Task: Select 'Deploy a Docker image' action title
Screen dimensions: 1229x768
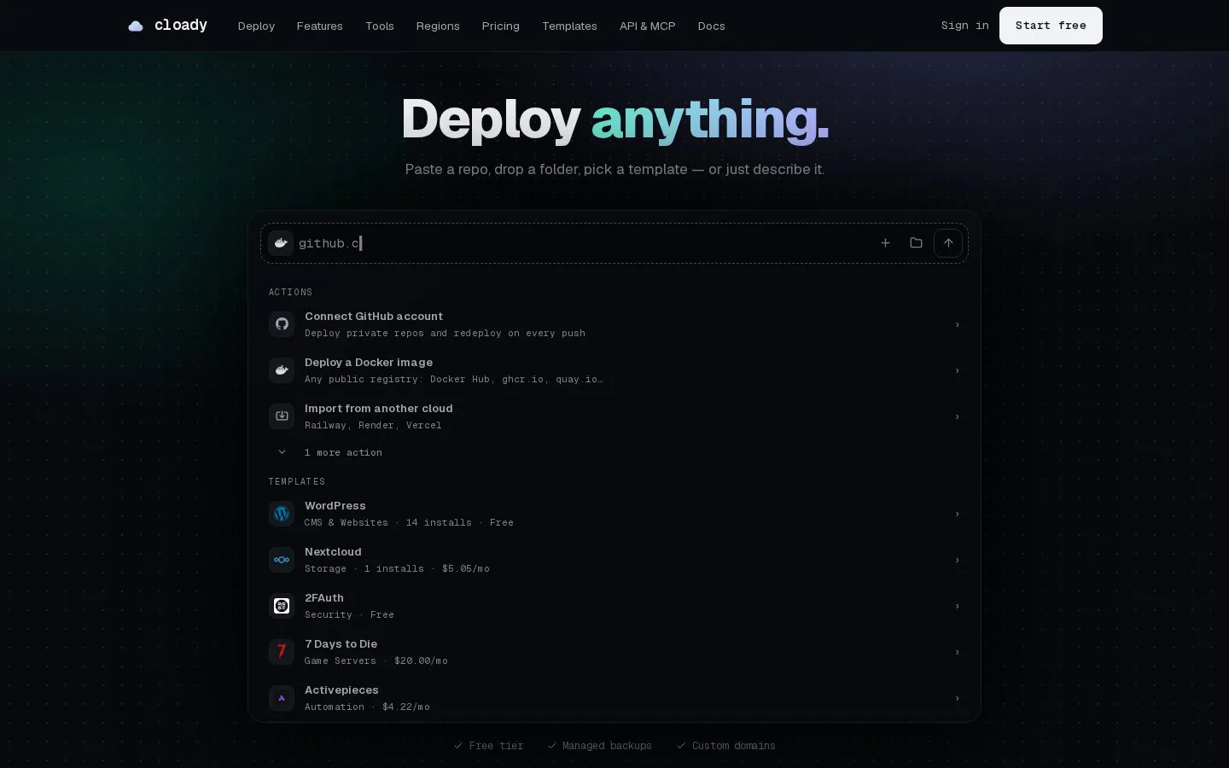Action: coord(369,363)
